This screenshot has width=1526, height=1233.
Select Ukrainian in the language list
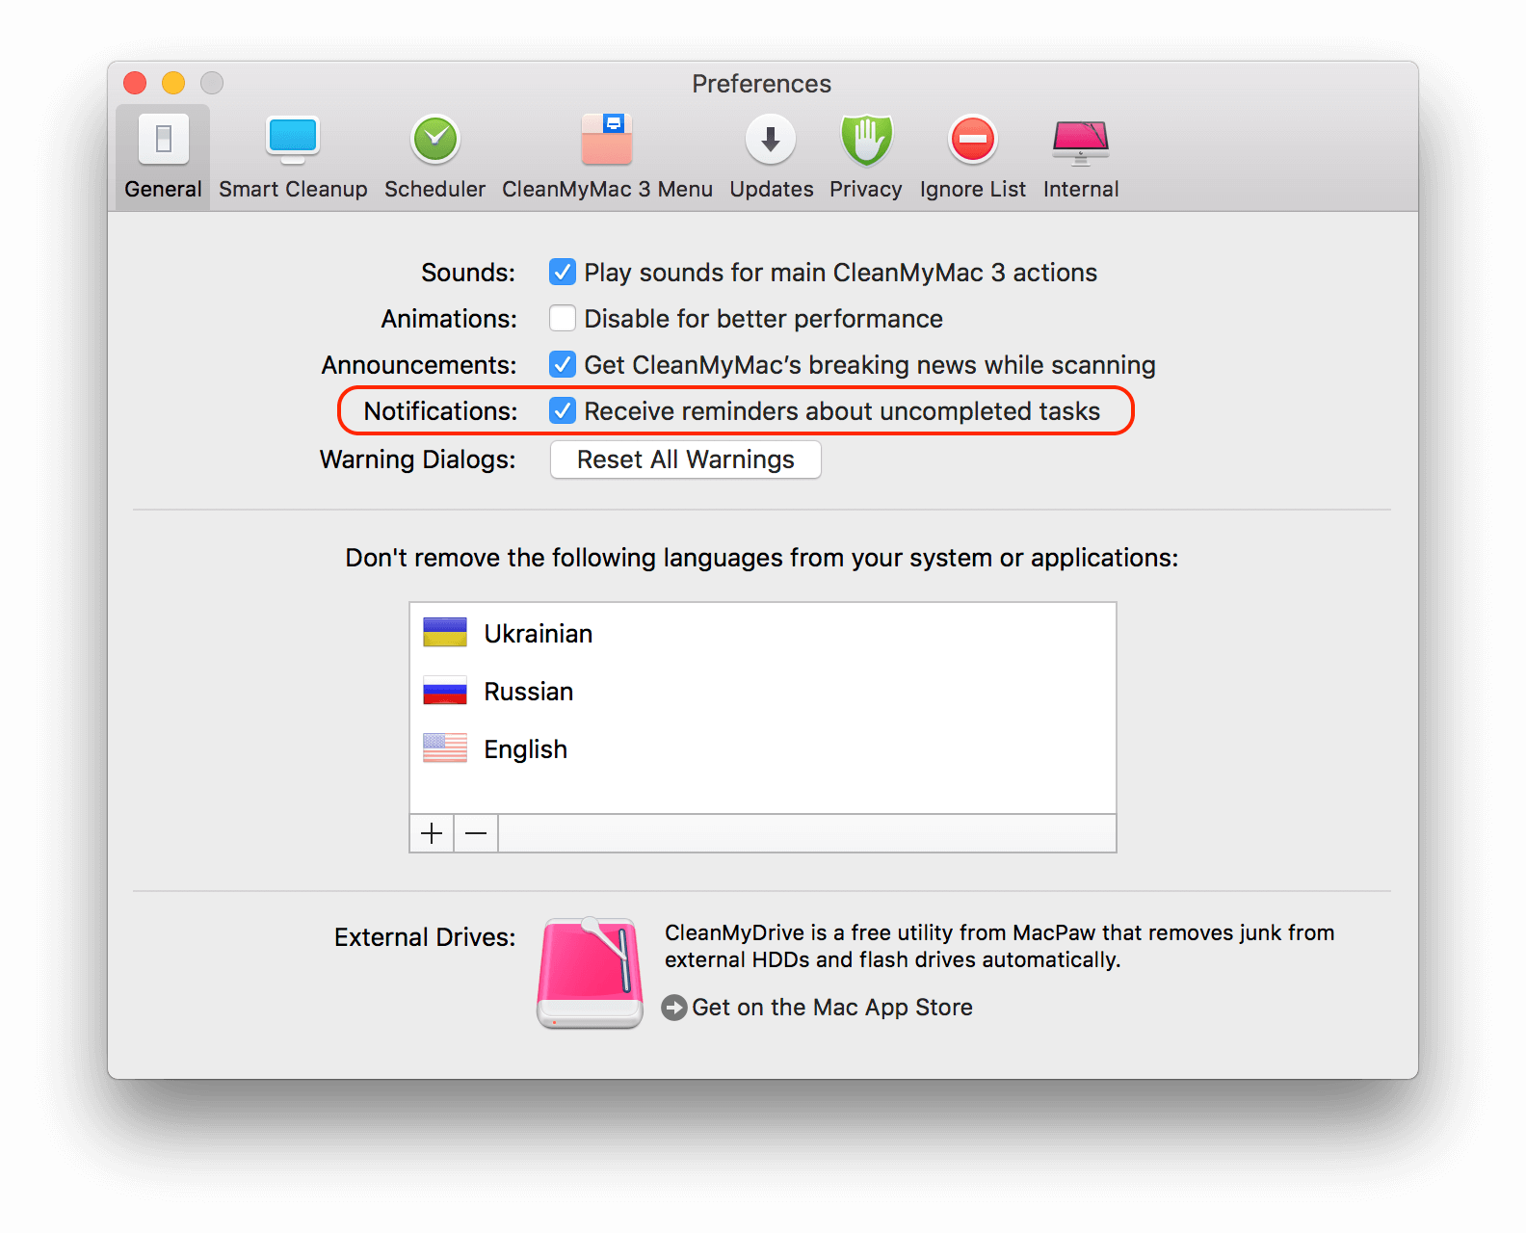(x=763, y=633)
